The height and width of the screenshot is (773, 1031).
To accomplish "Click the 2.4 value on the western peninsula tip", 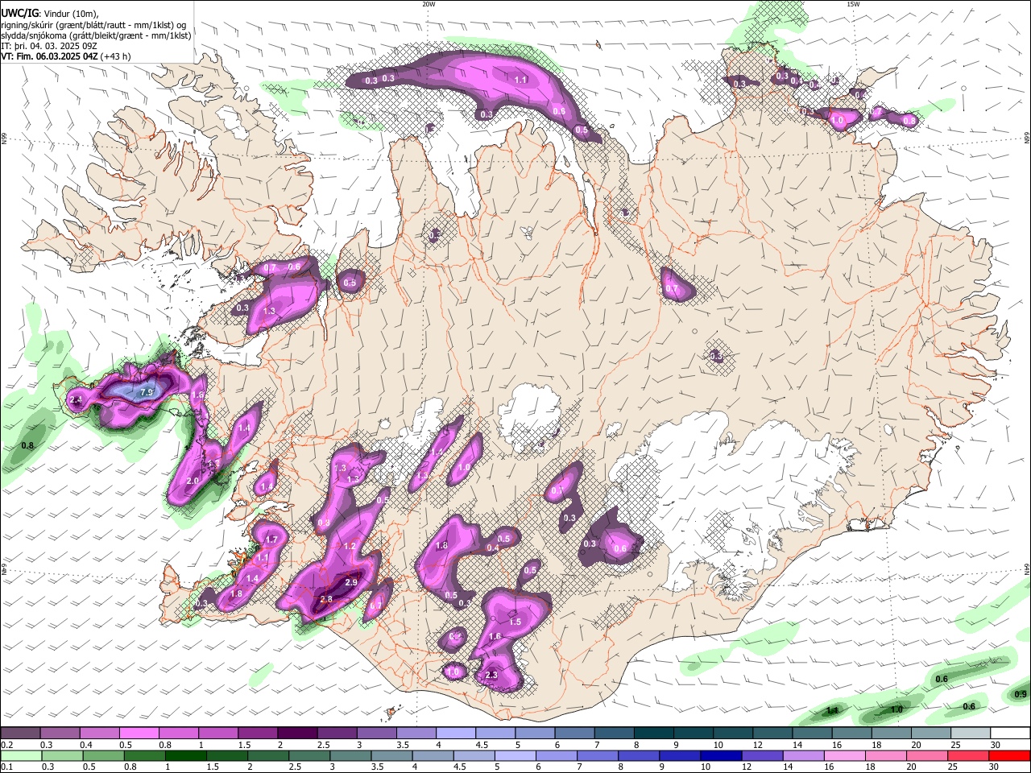I will click(x=77, y=399).
